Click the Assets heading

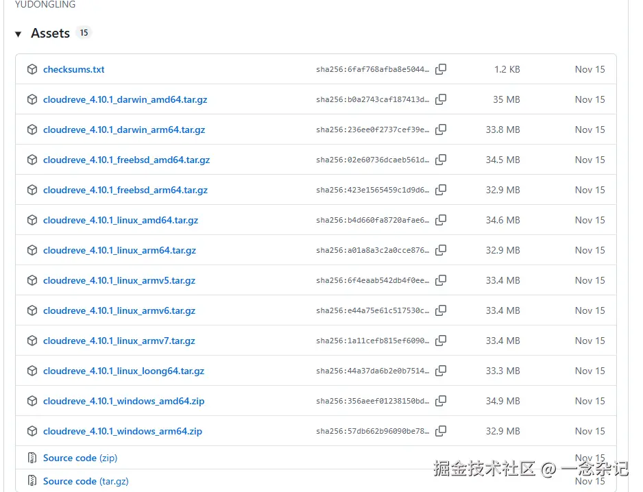click(x=51, y=33)
